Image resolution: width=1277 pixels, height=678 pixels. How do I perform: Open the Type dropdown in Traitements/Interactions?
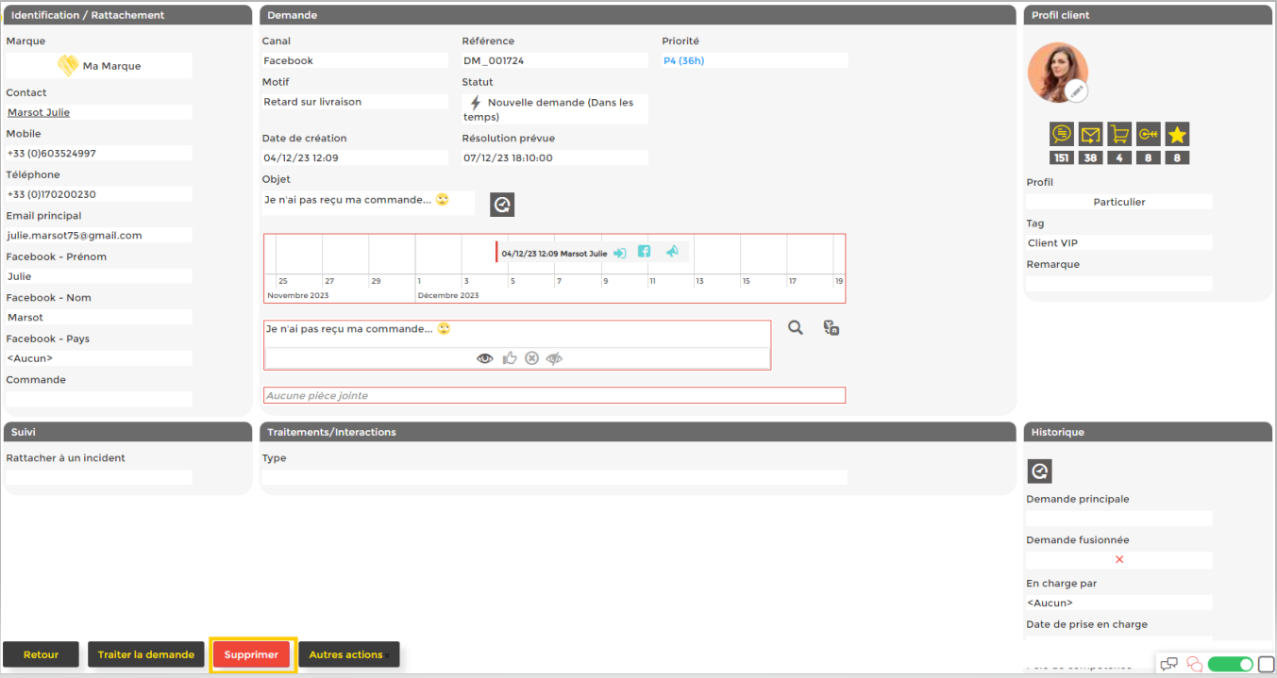(x=554, y=477)
